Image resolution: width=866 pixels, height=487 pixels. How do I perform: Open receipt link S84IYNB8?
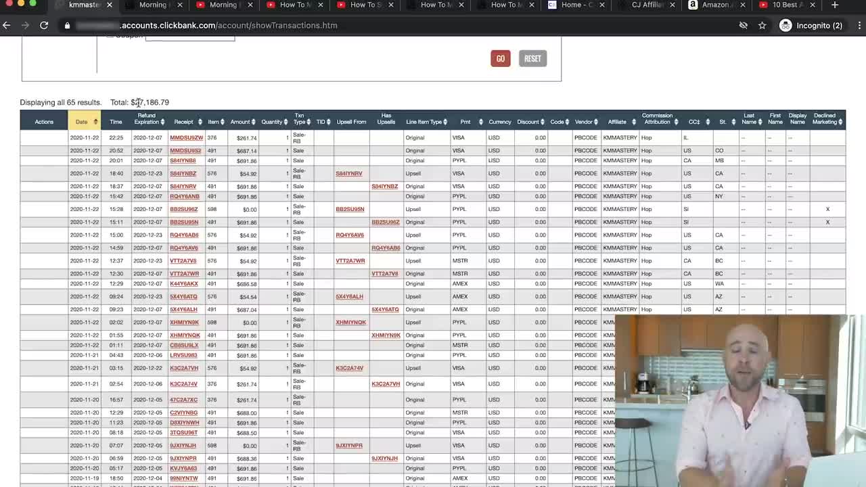point(183,161)
